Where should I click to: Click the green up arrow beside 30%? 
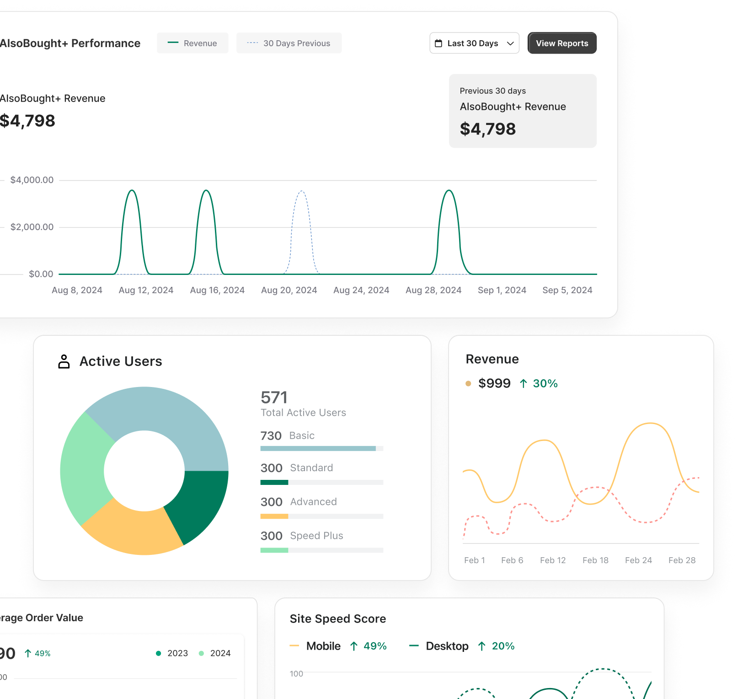(x=524, y=383)
